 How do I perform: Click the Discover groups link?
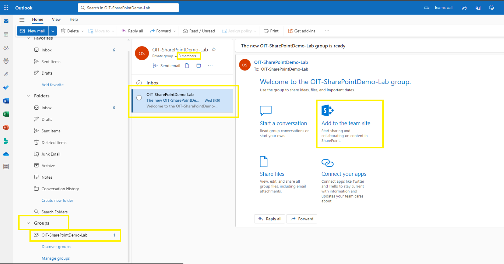point(56,247)
